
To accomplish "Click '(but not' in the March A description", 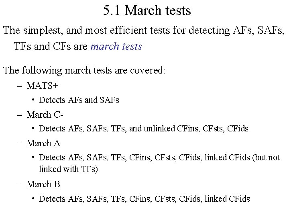I will 265,157.
